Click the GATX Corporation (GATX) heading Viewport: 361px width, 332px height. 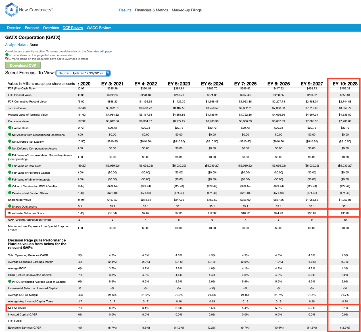(33, 37)
